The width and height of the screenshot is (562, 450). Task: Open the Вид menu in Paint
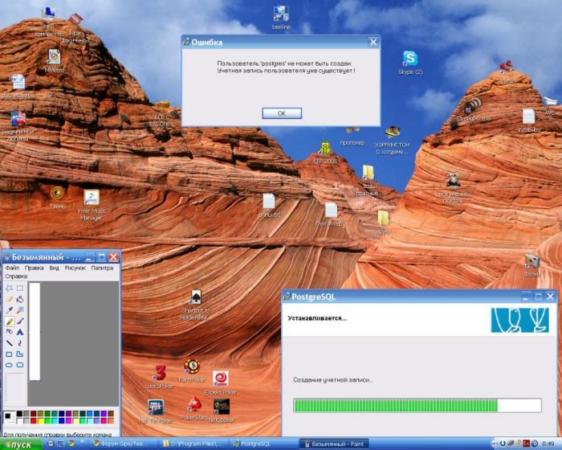tap(54, 268)
